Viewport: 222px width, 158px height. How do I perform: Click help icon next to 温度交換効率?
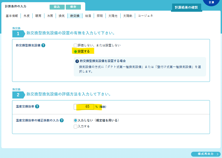tap(37, 107)
